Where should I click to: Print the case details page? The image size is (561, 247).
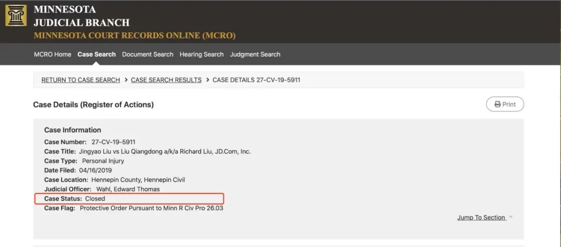coord(504,104)
